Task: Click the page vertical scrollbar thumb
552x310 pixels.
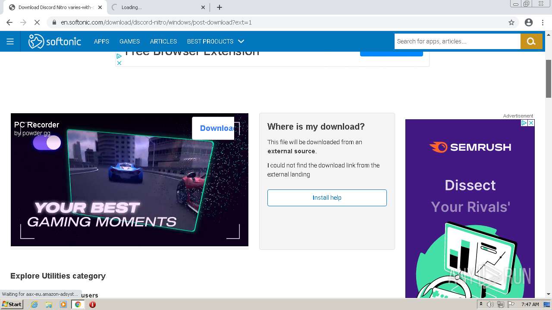Action: (549, 78)
